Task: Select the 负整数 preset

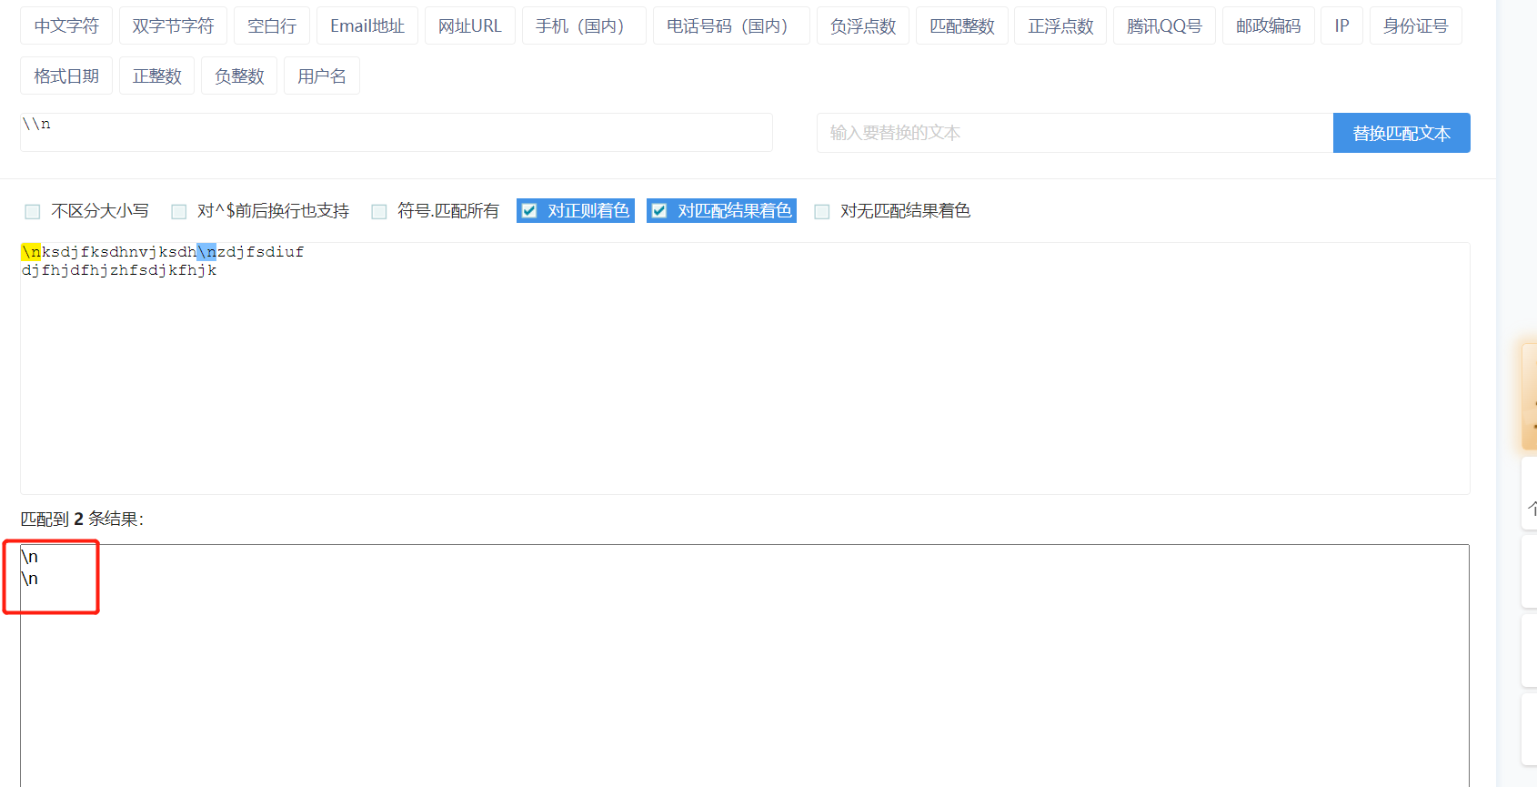Action: coord(239,76)
